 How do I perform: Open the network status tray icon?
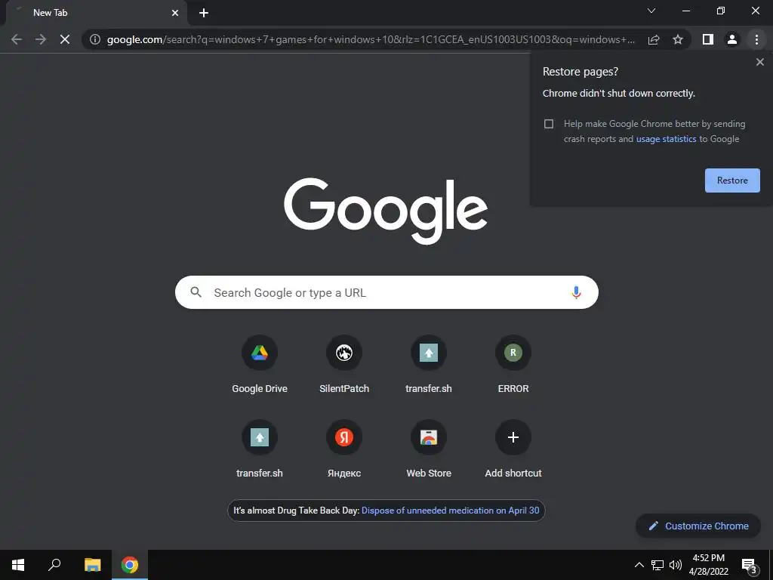click(x=658, y=565)
